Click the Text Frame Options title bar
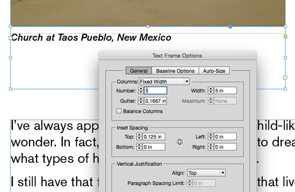Viewport: 295px width, 192px height. pos(177,55)
